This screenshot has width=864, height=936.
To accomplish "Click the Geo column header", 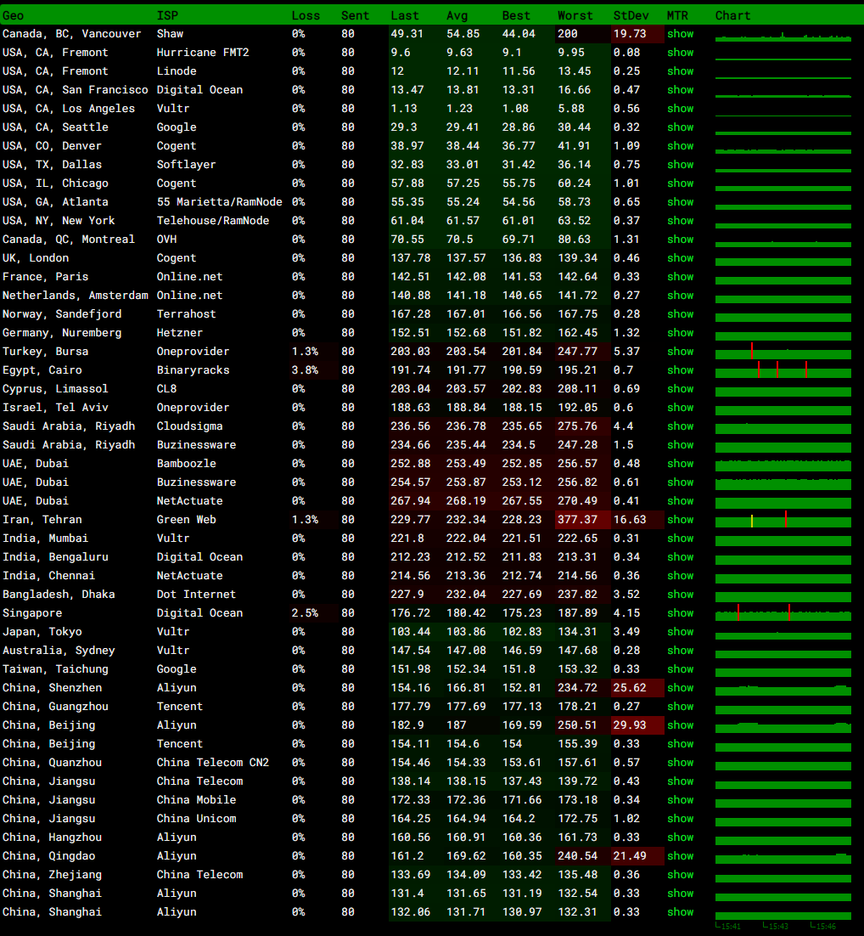I will [14, 15].
